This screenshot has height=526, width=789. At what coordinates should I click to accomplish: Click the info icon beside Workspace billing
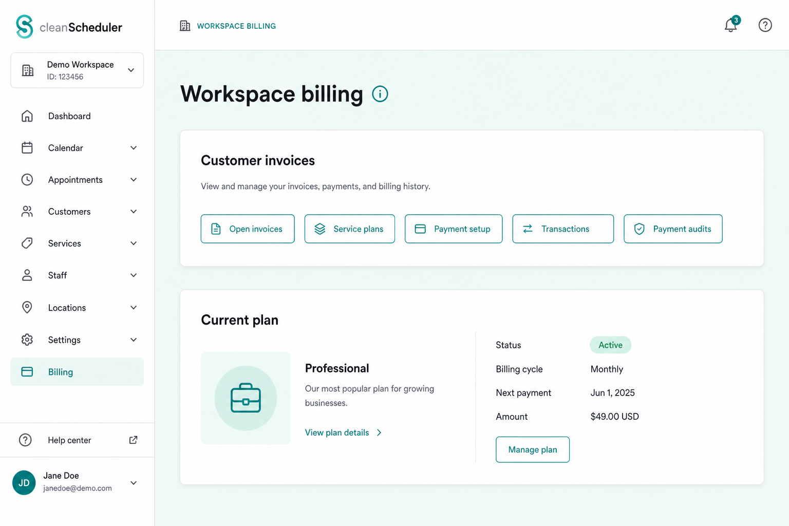[380, 94]
